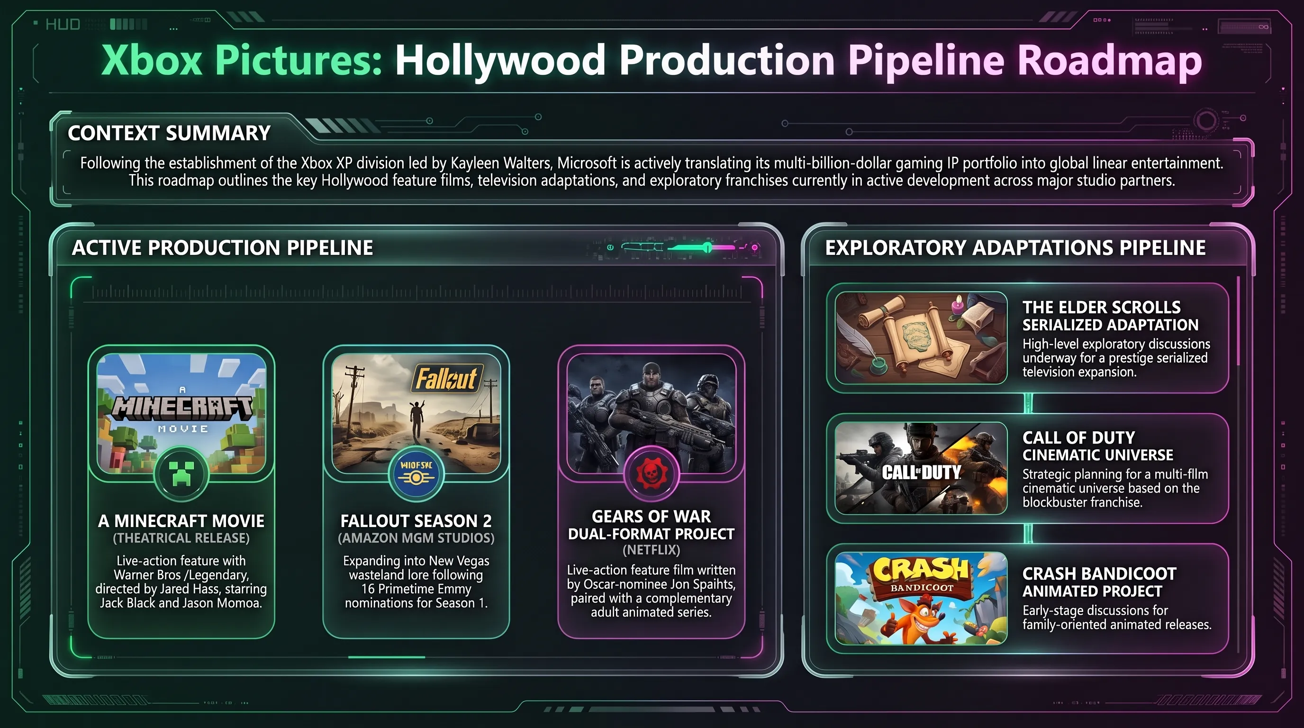Screen dimensions: 1304x728
Task: Click the battery-style bars next to HUD
Action: (128, 24)
